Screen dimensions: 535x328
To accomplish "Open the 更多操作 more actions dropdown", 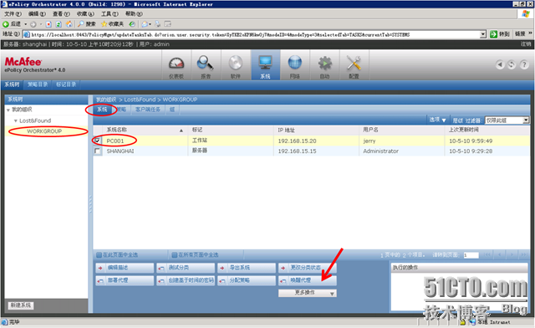I will [x=308, y=293].
